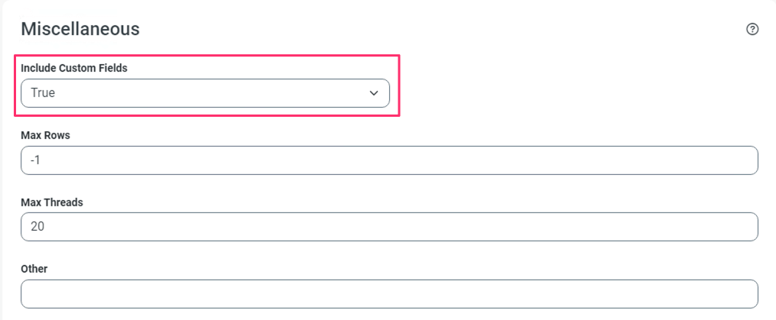Click the middle of the Include Custom Fields box
Image resolution: width=776 pixels, height=320 pixels.
[205, 93]
